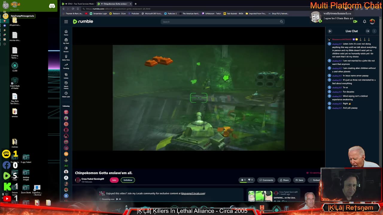Click the Cross Faded Gaming69 channel avatar

coord(78,180)
